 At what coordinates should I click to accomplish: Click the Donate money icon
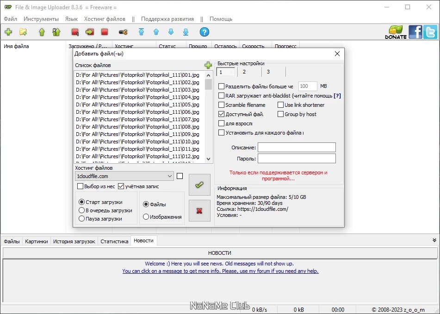pyautogui.click(x=396, y=32)
